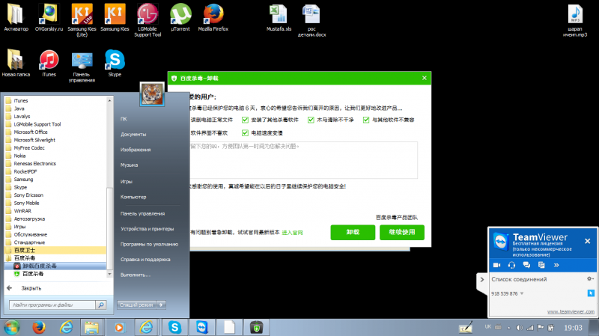Open the TeamViewer gear settings dropdown

tap(590, 278)
